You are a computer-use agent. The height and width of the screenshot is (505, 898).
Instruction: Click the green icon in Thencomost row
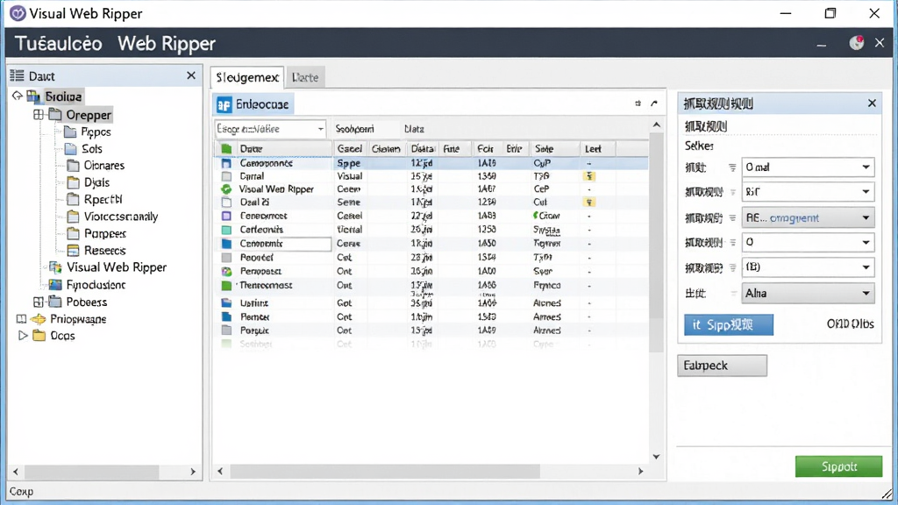point(227,285)
